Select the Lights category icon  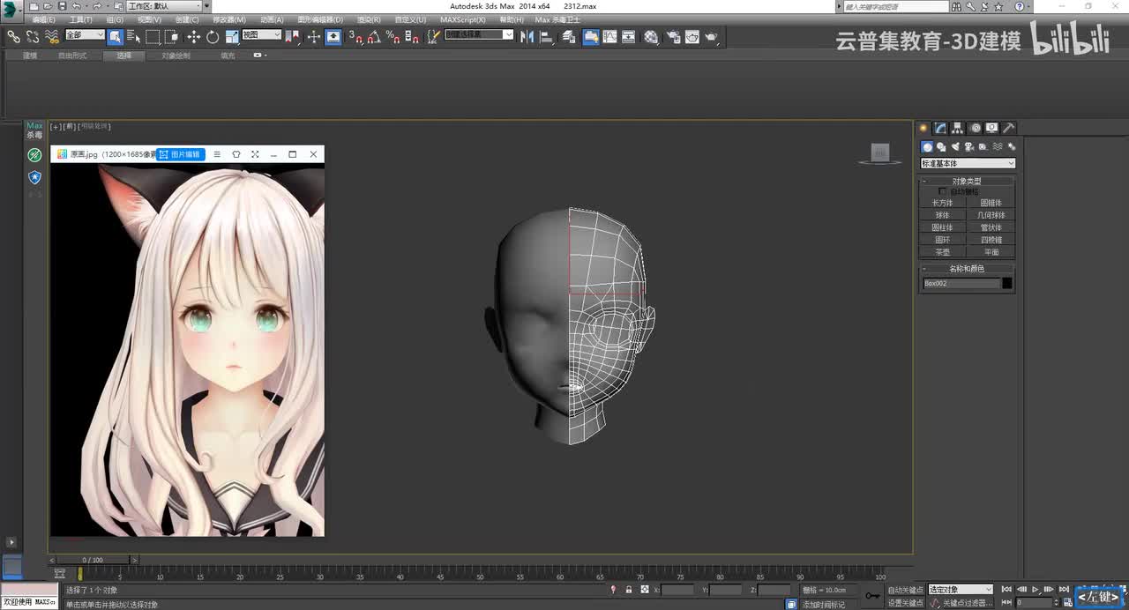click(955, 147)
